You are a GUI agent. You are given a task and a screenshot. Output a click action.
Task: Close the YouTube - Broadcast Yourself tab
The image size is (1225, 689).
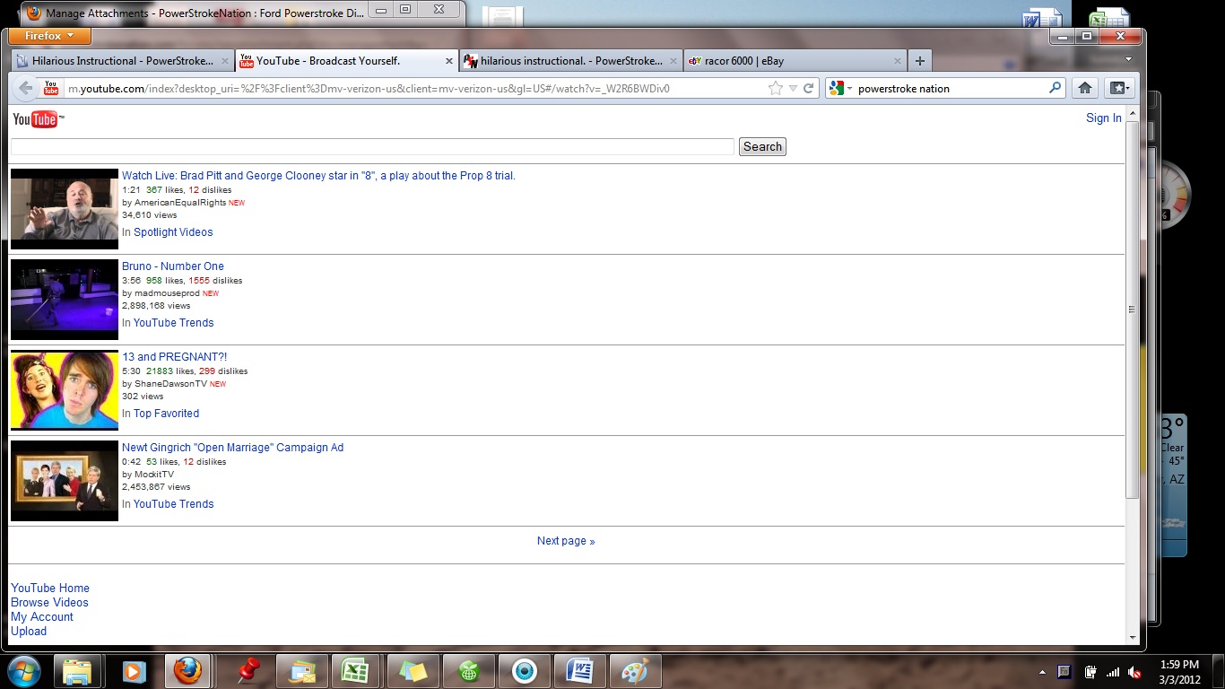click(x=449, y=61)
